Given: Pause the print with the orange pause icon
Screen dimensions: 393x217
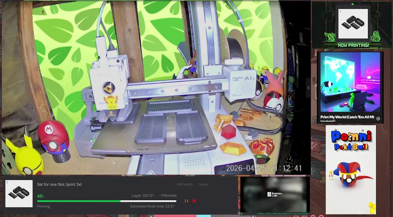Looking at the screenshot, I should tap(186, 201).
